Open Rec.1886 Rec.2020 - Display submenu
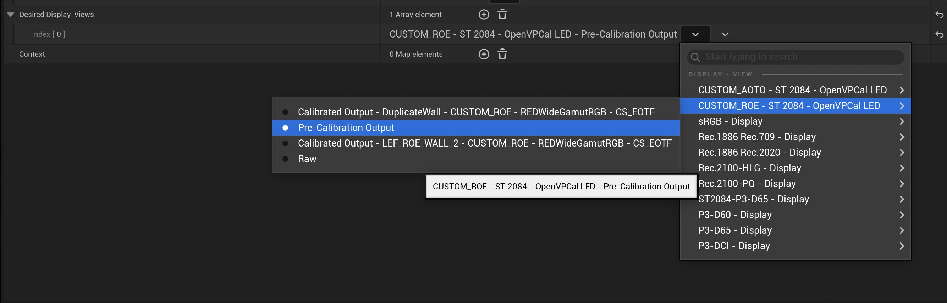Image resolution: width=947 pixels, height=303 pixels. tap(795, 153)
